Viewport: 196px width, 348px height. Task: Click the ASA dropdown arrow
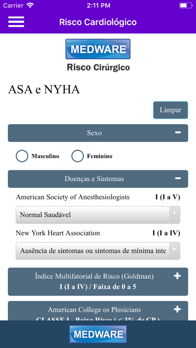[x=174, y=215]
